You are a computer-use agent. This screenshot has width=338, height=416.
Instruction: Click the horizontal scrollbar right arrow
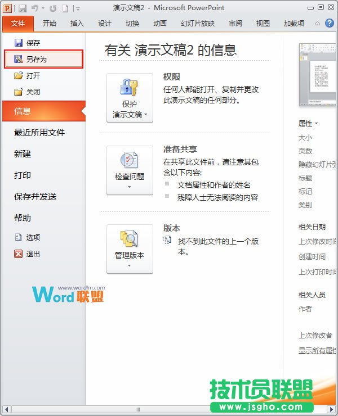coord(331,409)
